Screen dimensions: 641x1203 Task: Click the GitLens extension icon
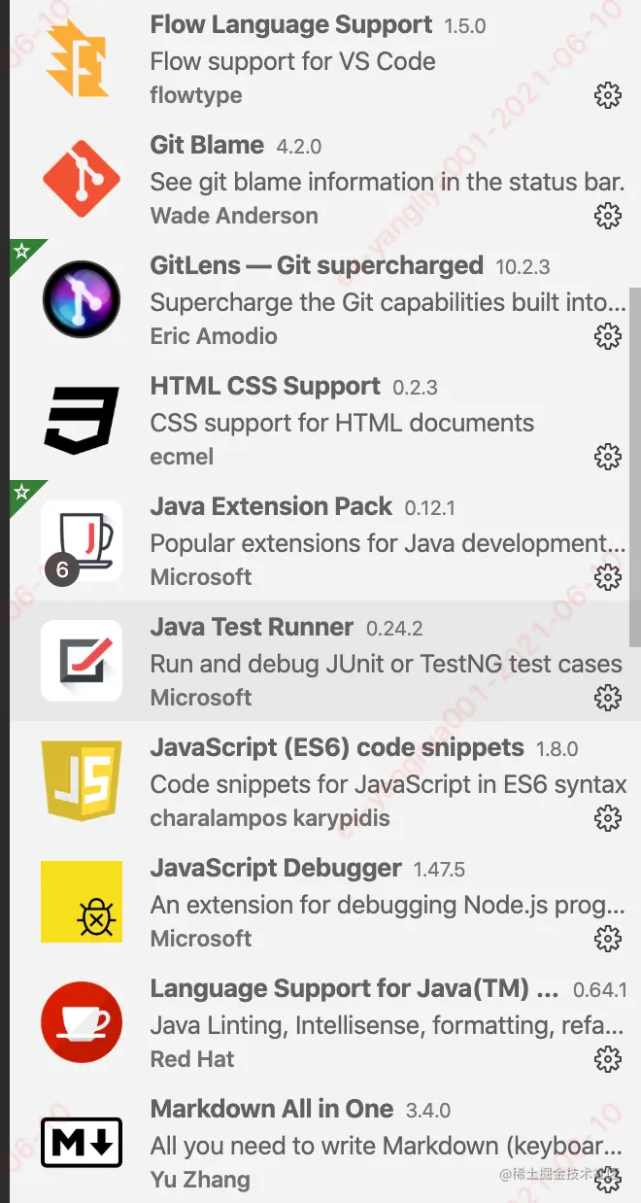[82, 299]
